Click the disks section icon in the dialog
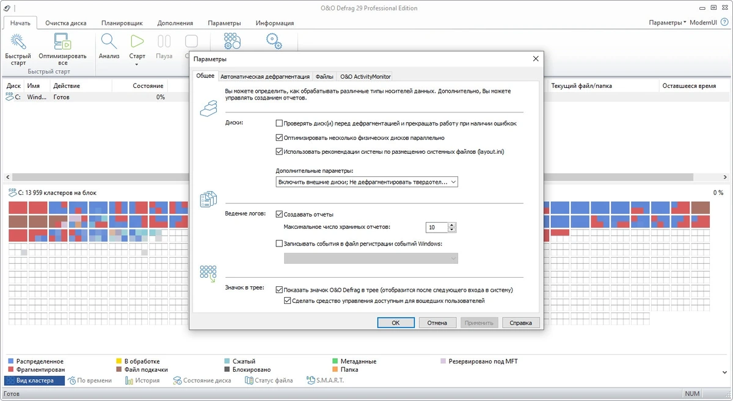This screenshot has height=401, width=733. click(x=208, y=110)
